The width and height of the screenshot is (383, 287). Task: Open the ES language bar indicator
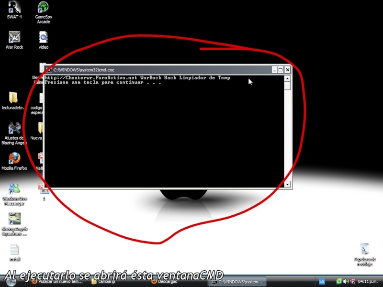(322, 282)
